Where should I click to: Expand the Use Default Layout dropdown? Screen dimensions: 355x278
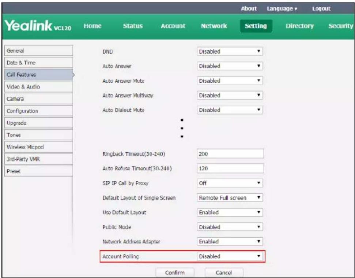click(230, 212)
